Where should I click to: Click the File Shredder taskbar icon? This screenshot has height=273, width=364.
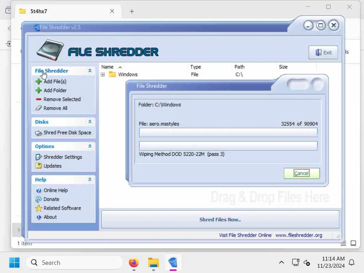[173, 263]
